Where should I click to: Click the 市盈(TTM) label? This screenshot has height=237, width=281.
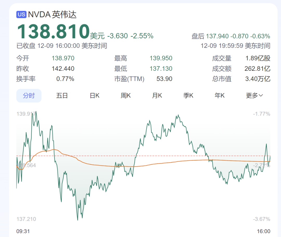click(129, 79)
